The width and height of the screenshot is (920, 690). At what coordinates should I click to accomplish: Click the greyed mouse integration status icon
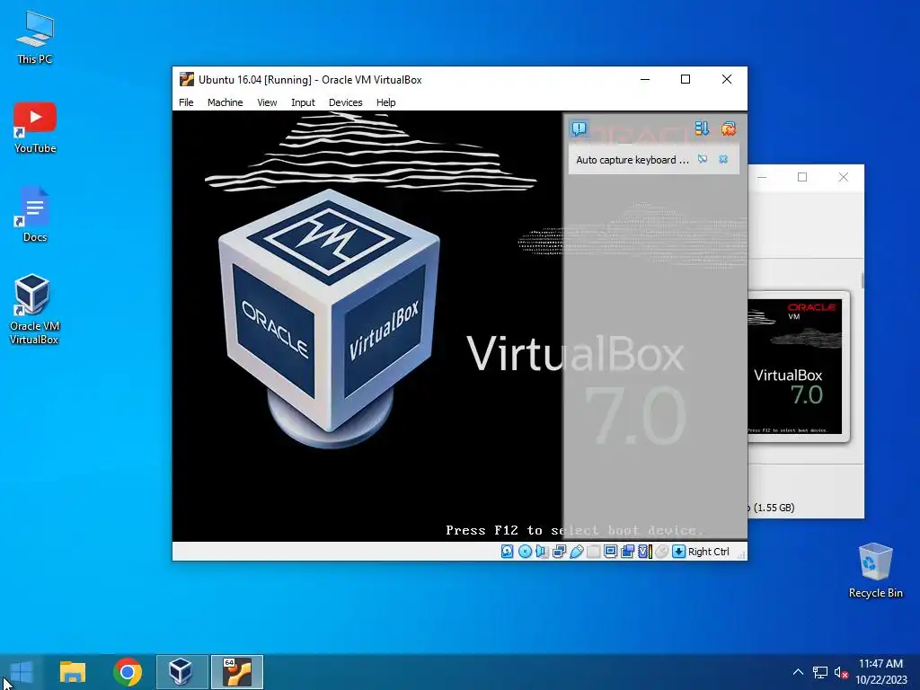tap(662, 552)
